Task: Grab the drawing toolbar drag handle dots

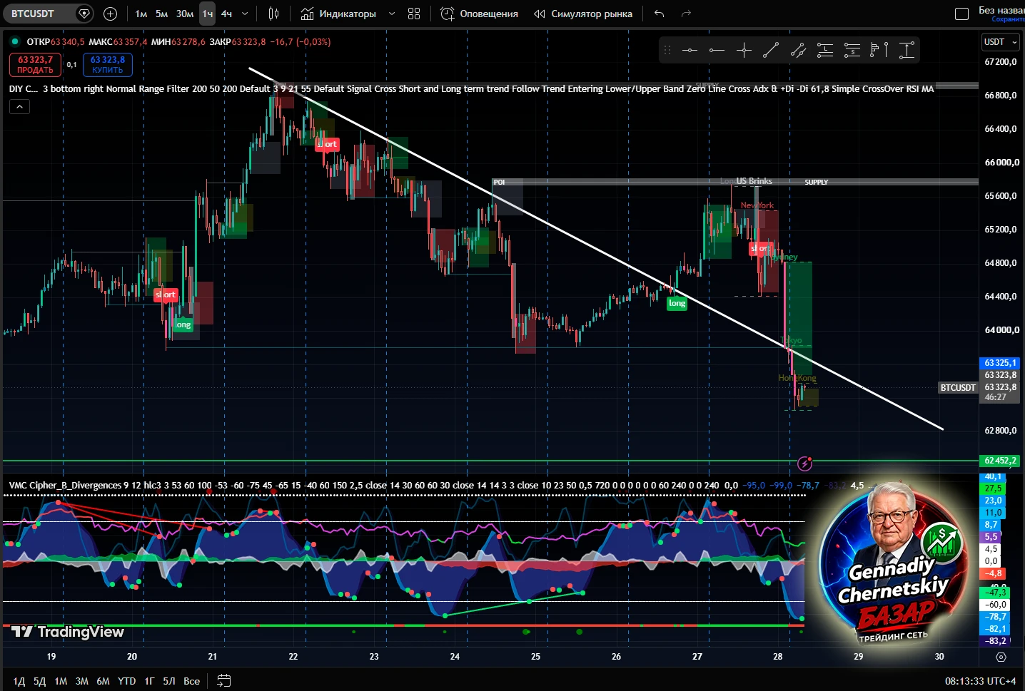Action: [667, 50]
